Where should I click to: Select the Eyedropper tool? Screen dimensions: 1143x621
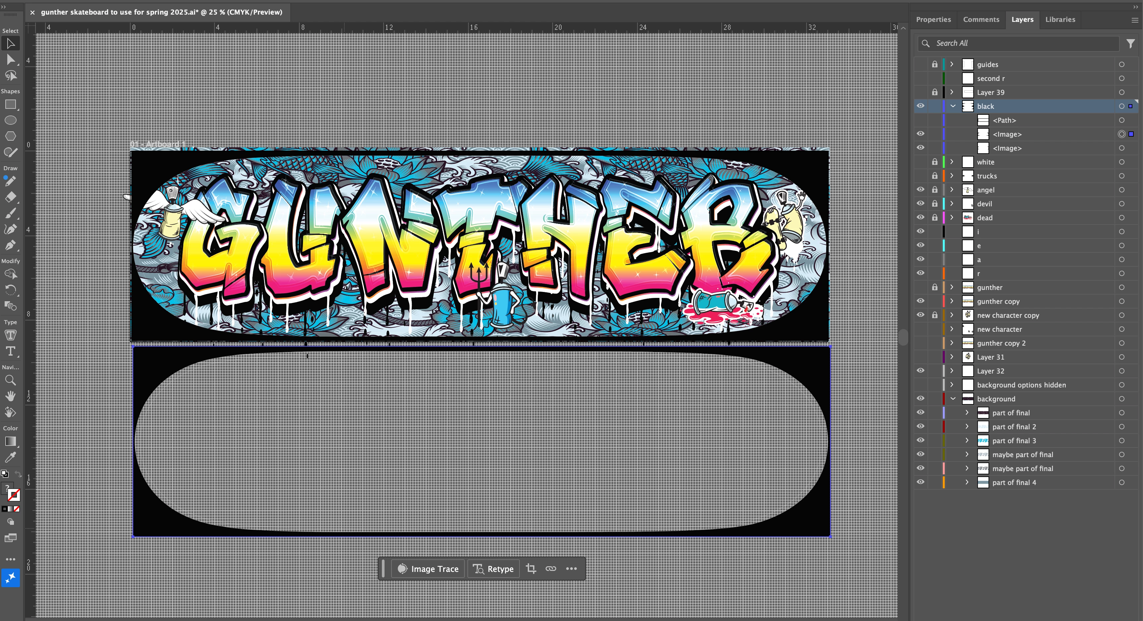coord(10,457)
